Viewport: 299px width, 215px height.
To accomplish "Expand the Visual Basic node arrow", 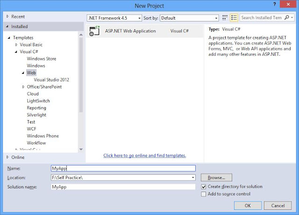I will pos(16,45).
